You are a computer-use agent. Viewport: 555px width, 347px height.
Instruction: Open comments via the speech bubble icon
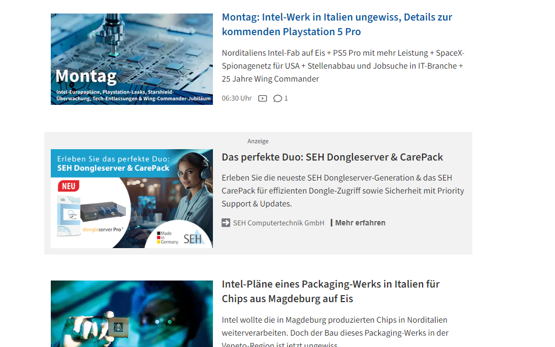point(278,98)
